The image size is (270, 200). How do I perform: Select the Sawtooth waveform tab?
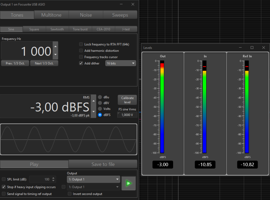click(57, 29)
